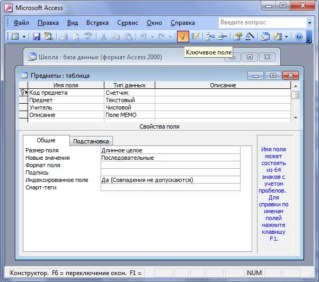Screen dimensions: 319x282
Task: Save the table with floppy icon
Action: [37, 37]
